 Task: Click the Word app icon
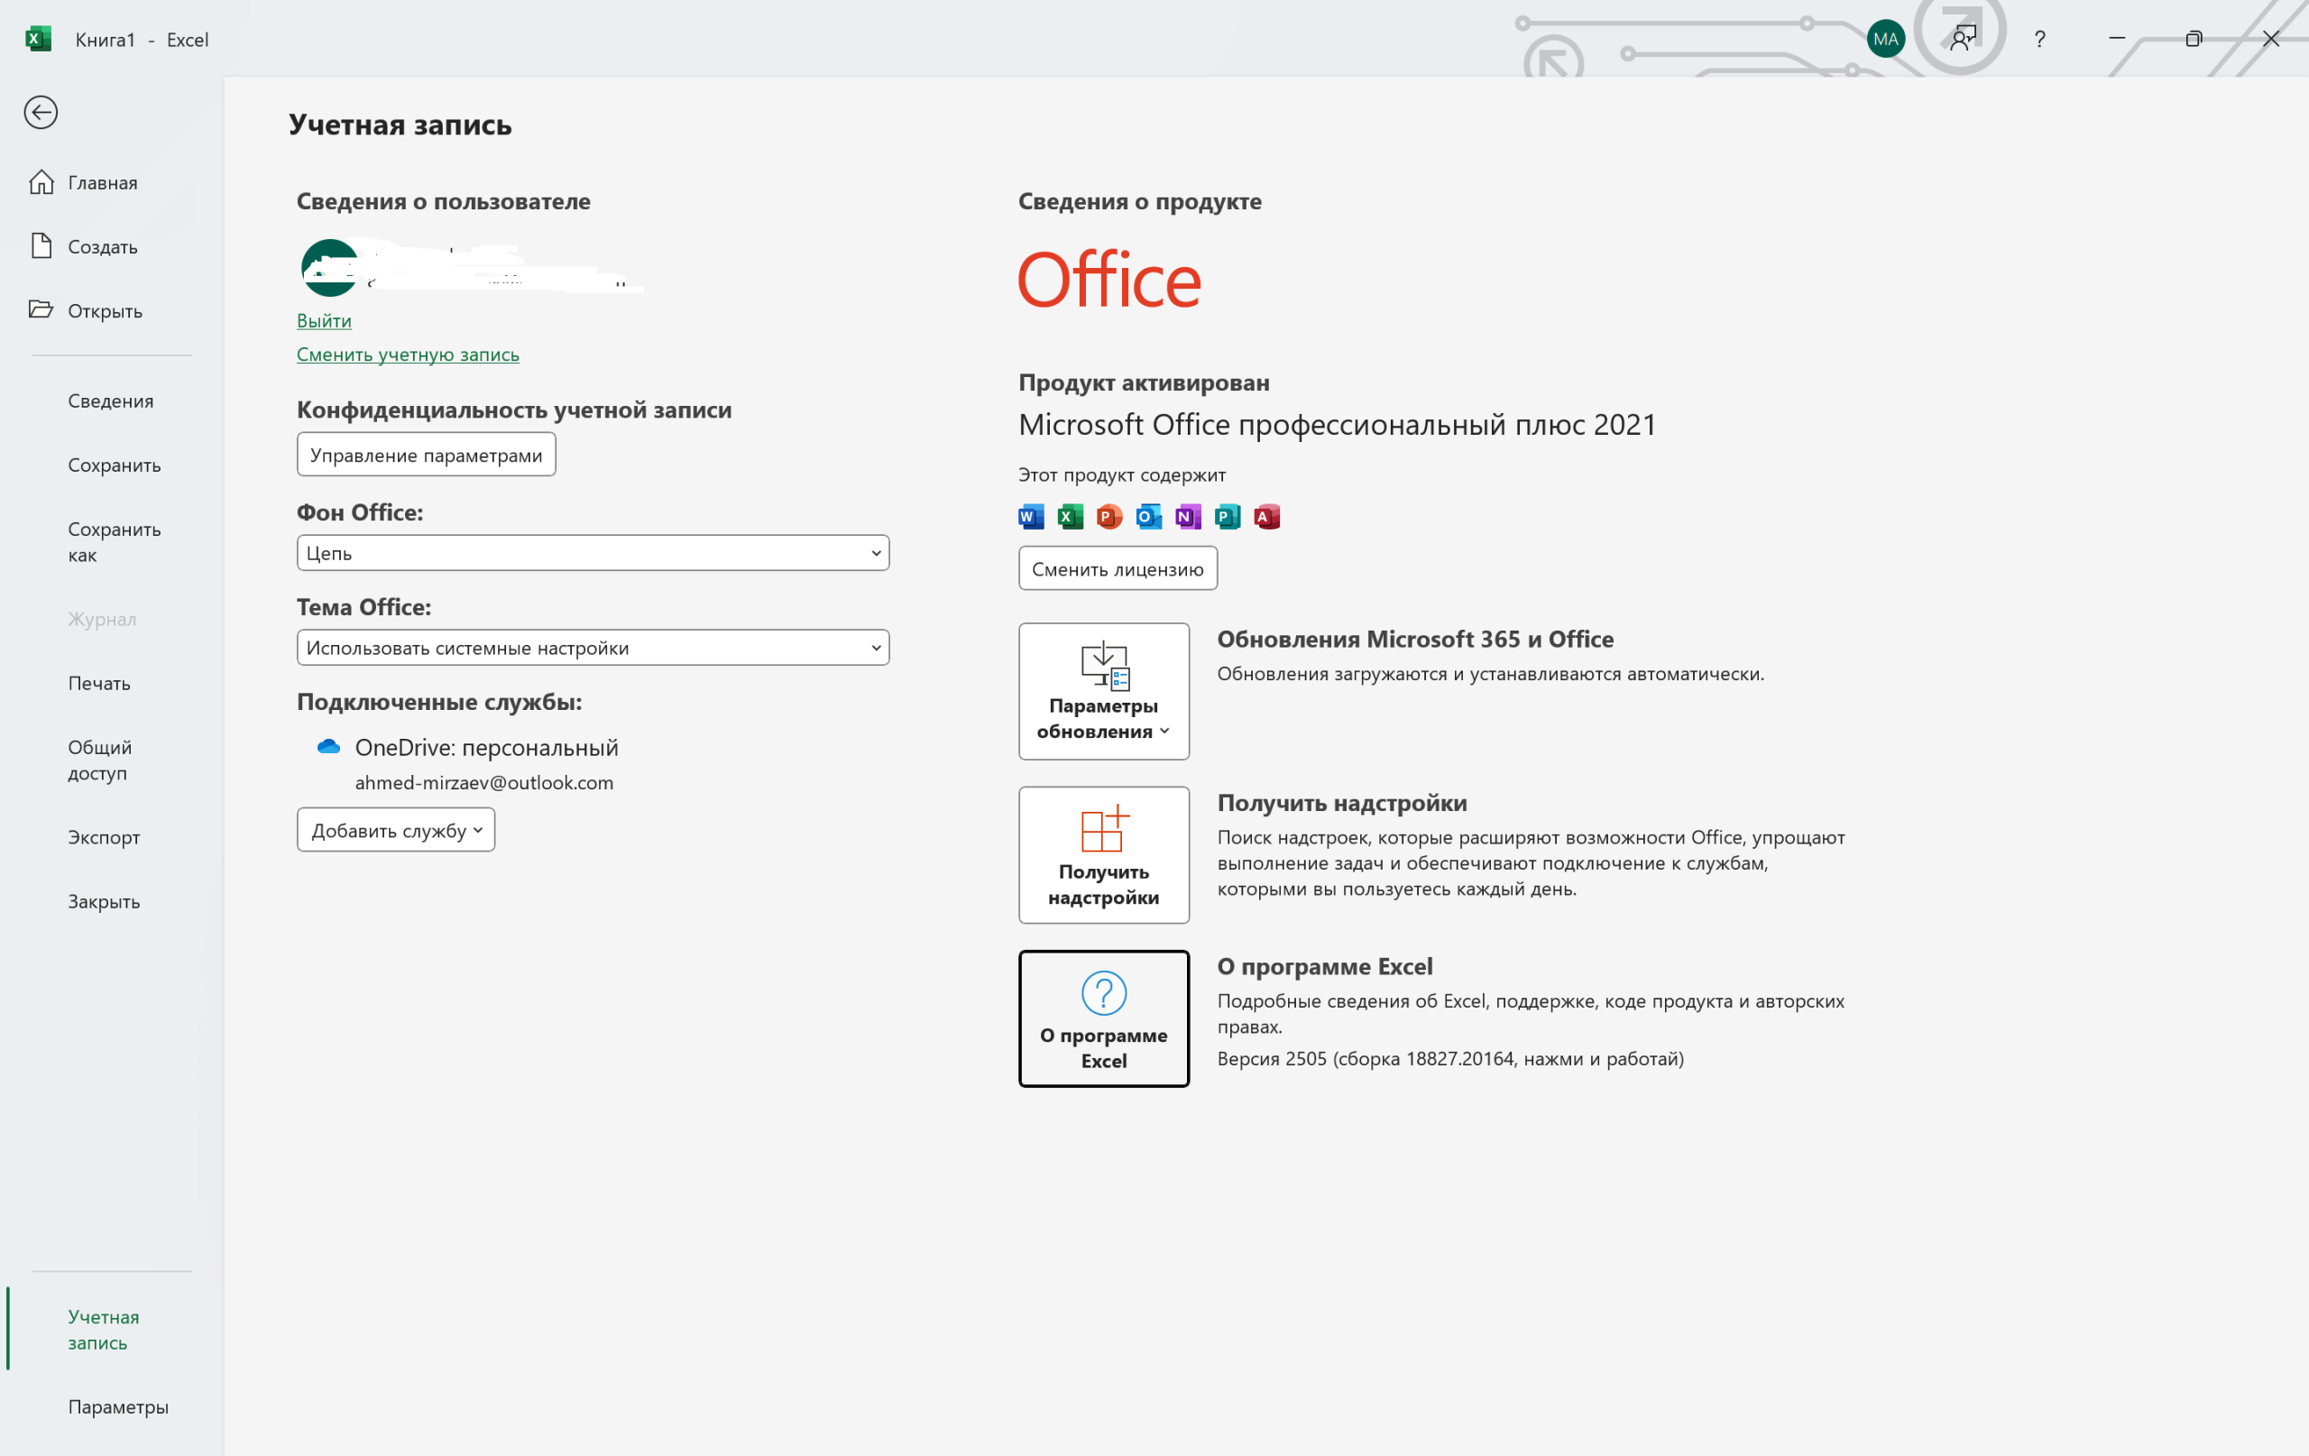click(x=1031, y=517)
